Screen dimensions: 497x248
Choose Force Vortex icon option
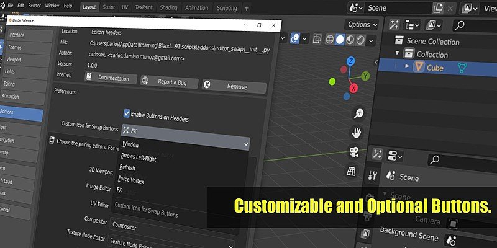131,180
